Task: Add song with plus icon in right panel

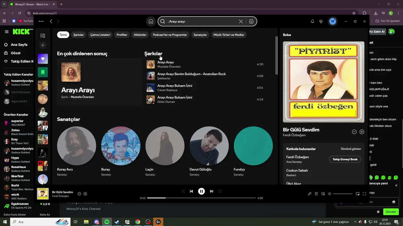Action: point(362,132)
